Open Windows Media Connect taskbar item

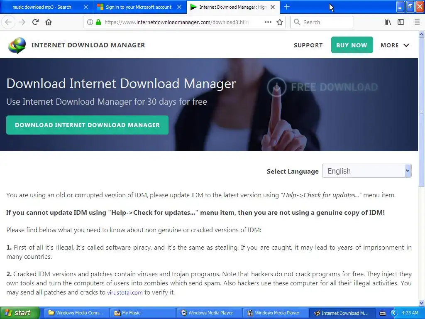76,313
